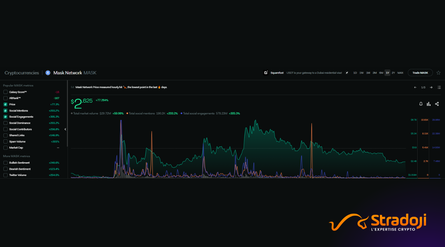The image size is (445, 247).
Task: Click the 10.81K mentions axis label
Action: (424, 120)
